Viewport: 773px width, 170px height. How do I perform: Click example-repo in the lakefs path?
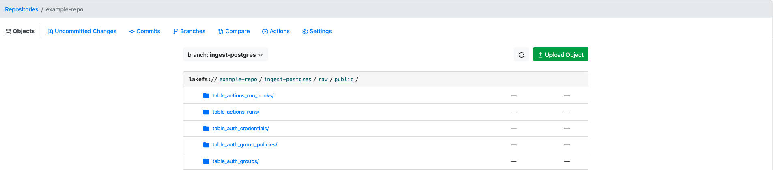(238, 80)
